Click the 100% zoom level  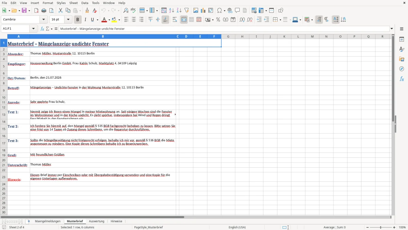tap(402, 227)
